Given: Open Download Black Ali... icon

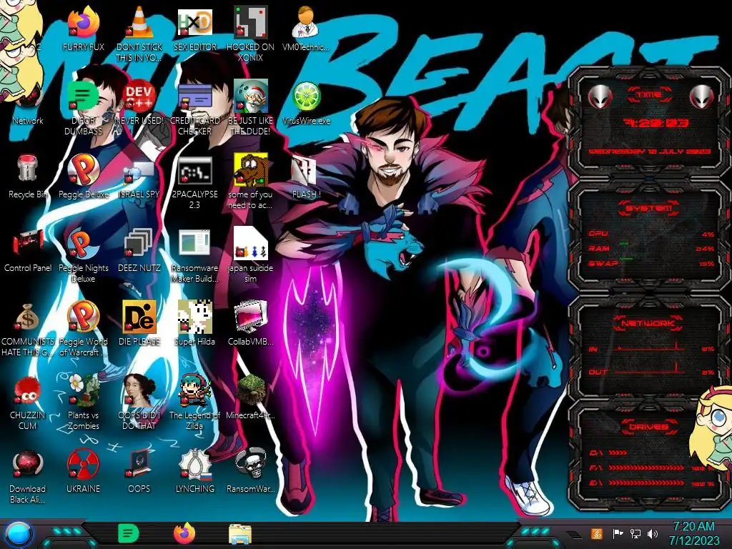Looking at the screenshot, I should pos(28,464).
